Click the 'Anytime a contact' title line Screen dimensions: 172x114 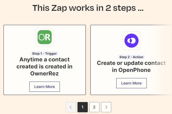click(x=45, y=60)
